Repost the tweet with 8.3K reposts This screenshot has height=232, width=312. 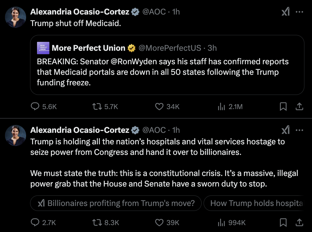coord(97,223)
